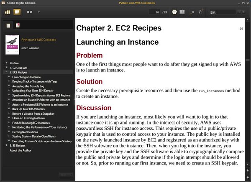Collapse the 2. EC2 Recipes chapter

coord(7,72)
